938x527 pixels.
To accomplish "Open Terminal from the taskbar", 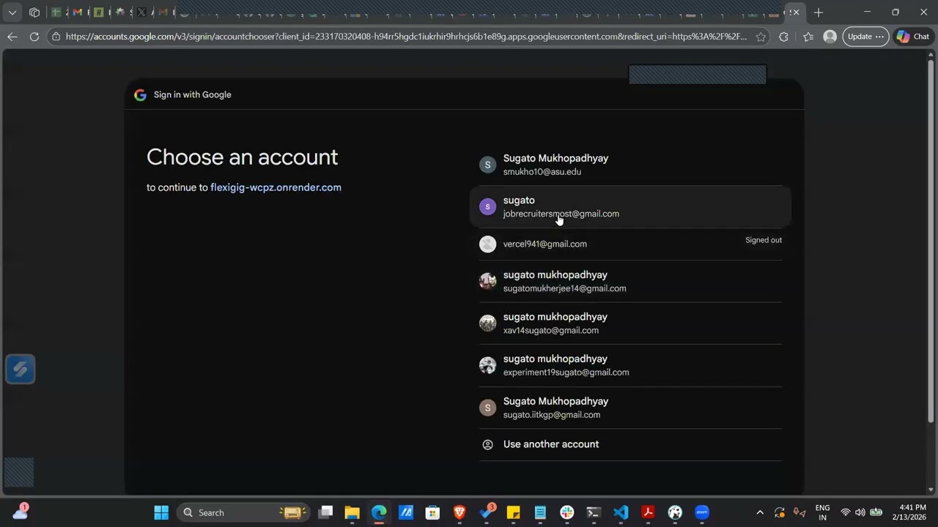I will click(x=594, y=512).
